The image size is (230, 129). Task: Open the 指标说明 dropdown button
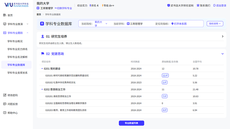[215, 24]
